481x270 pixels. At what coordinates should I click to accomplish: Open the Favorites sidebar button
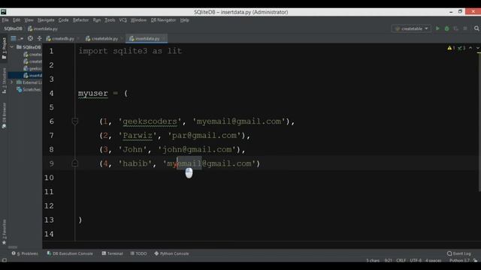pos(4,232)
